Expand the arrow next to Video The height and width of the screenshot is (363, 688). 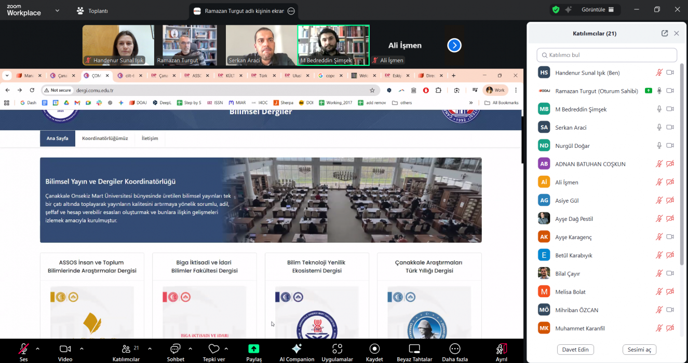tap(82, 348)
